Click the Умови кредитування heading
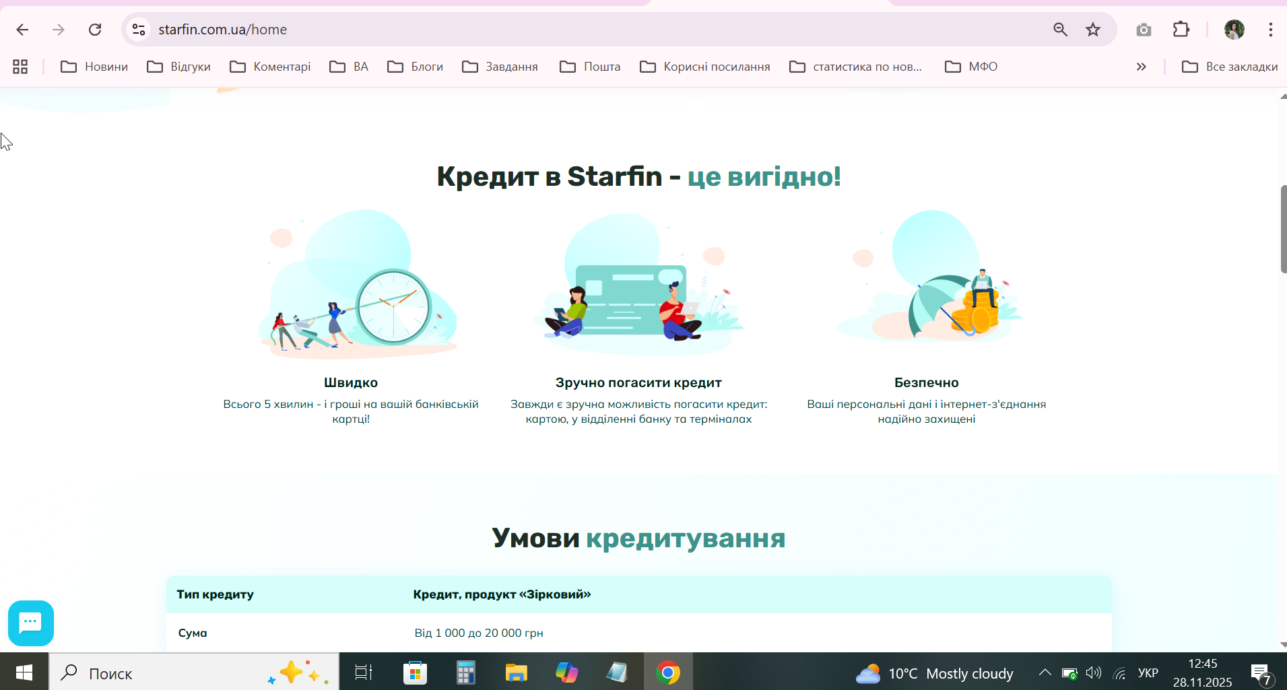Viewport: 1287px width, 690px height. pos(638,539)
